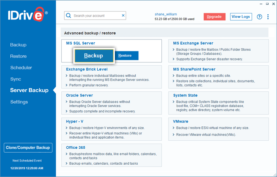Open Clone/Computer Backup
This screenshot has height=177, width=277.
(28, 147)
